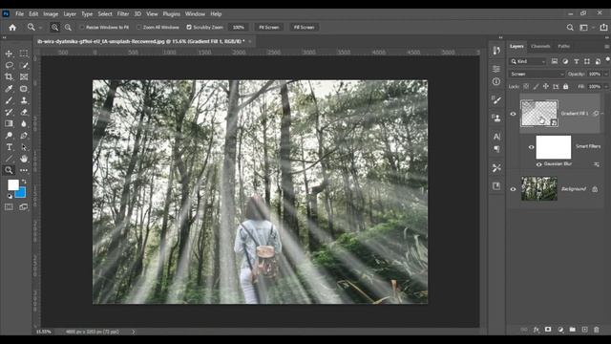Create a new adjustment layer icon
Viewport: 611px width, 344px height.
point(560,330)
